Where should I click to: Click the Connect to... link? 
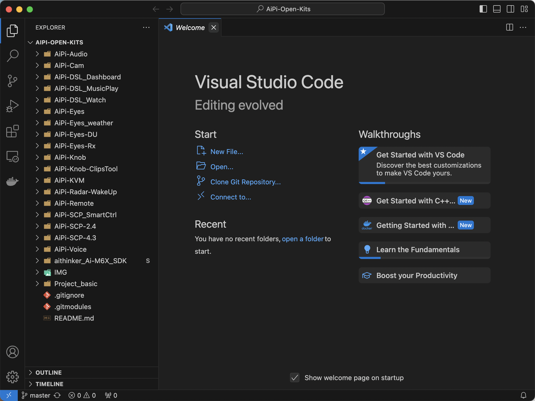(231, 197)
